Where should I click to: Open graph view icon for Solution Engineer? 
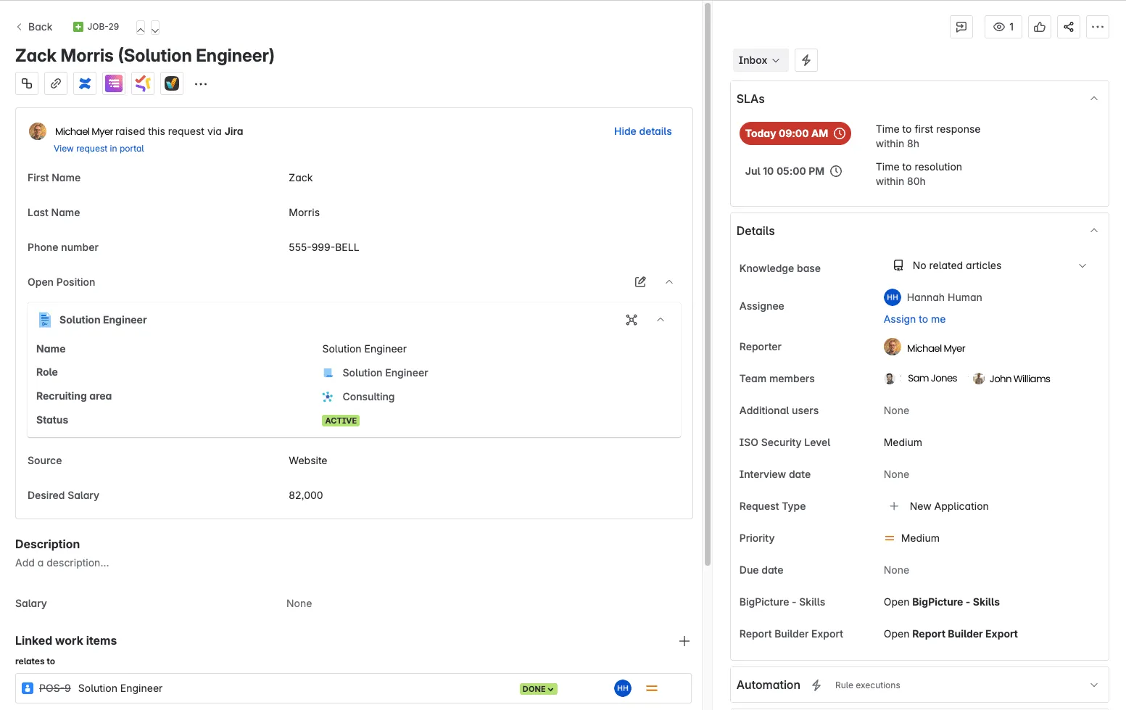click(x=632, y=320)
